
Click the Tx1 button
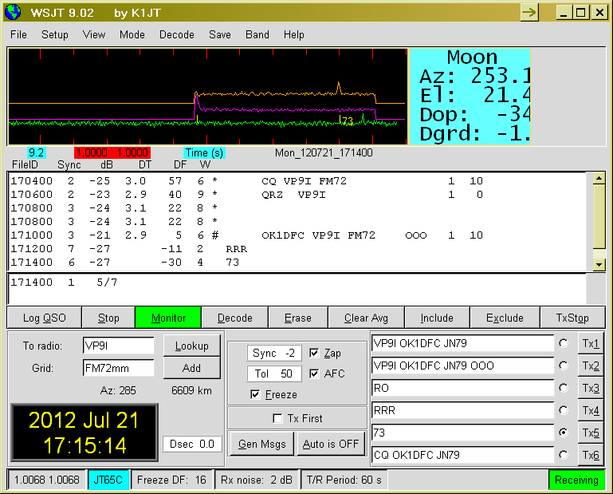(x=591, y=343)
